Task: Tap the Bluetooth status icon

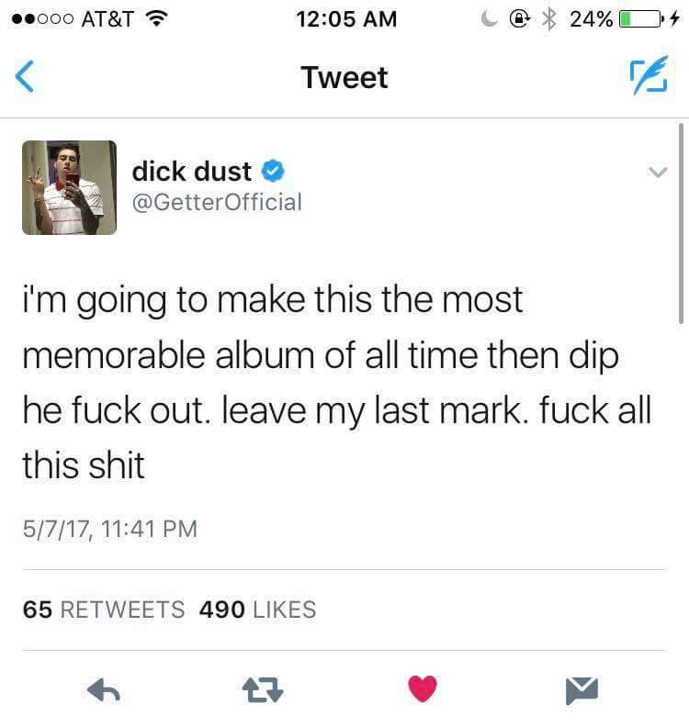Action: pos(549,19)
